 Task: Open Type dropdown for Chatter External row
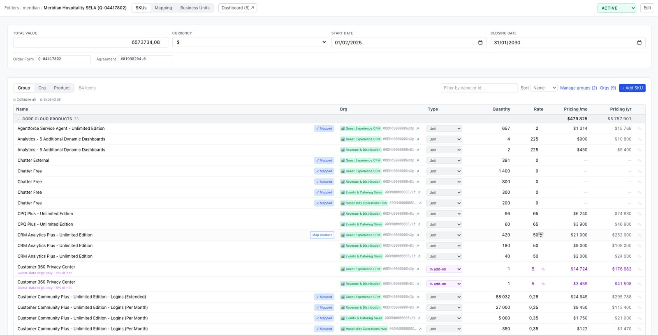[x=444, y=161]
